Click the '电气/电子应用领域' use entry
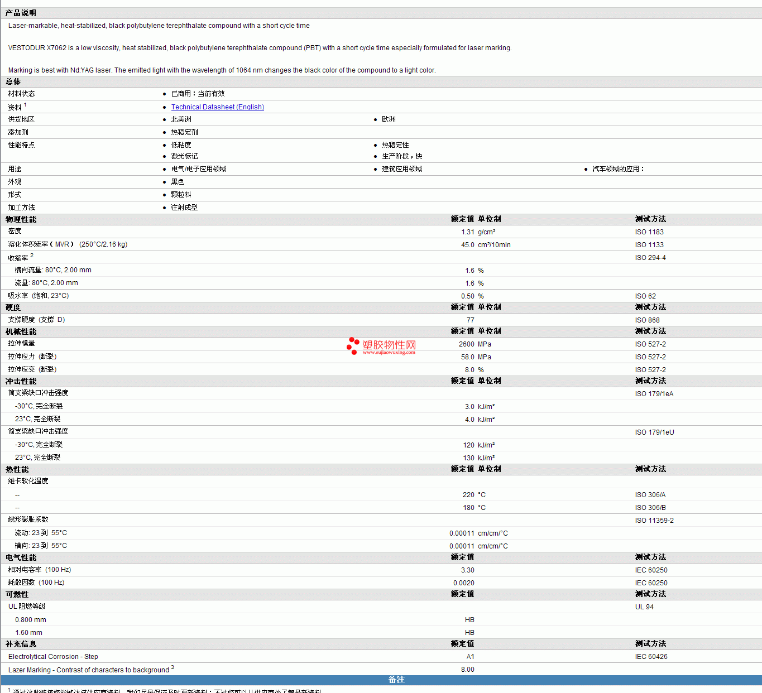Screen dimensions: 762x693 pyautogui.click(x=199, y=169)
